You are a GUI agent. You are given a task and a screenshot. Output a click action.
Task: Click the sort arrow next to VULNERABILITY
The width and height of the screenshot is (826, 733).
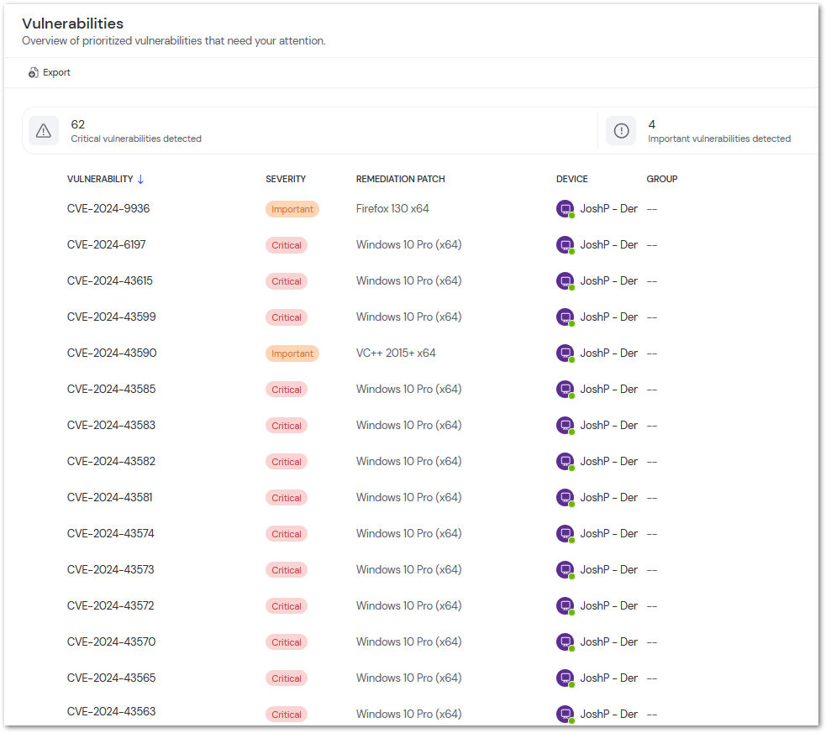click(x=139, y=178)
